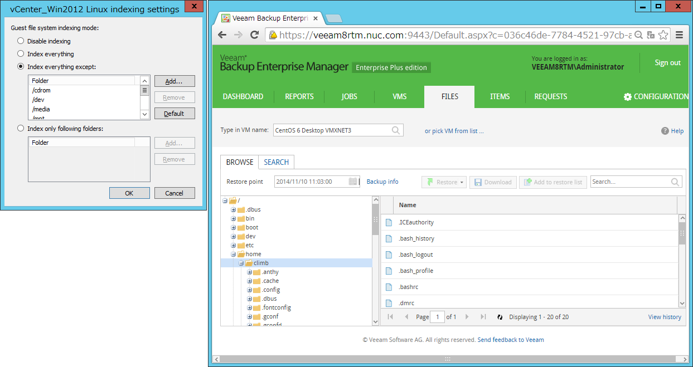Screen dimensions: 693x367
Task: Reload the browser page
Action: tap(254, 35)
